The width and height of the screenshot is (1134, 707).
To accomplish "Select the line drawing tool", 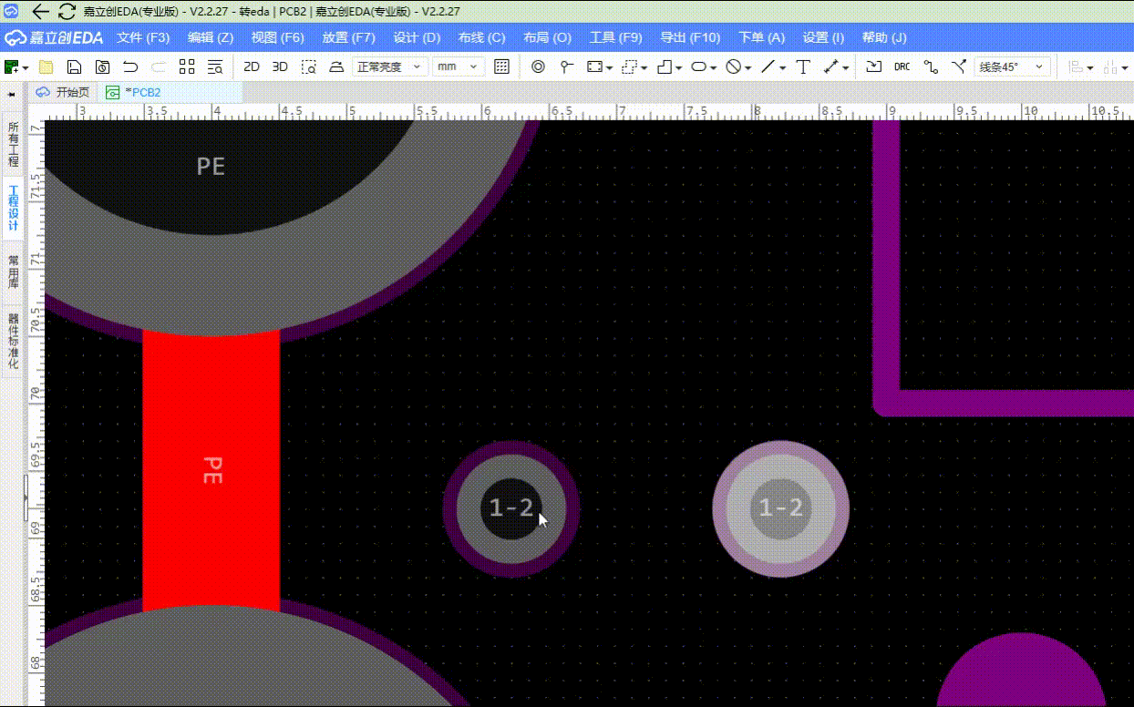I will coord(768,67).
